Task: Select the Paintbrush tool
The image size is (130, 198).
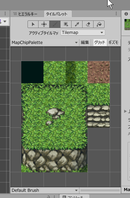Action: [x=55, y=24]
